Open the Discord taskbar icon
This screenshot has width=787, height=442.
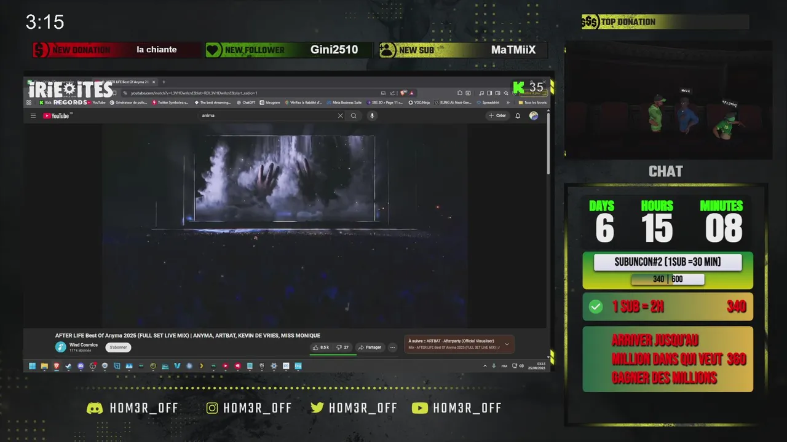point(81,366)
